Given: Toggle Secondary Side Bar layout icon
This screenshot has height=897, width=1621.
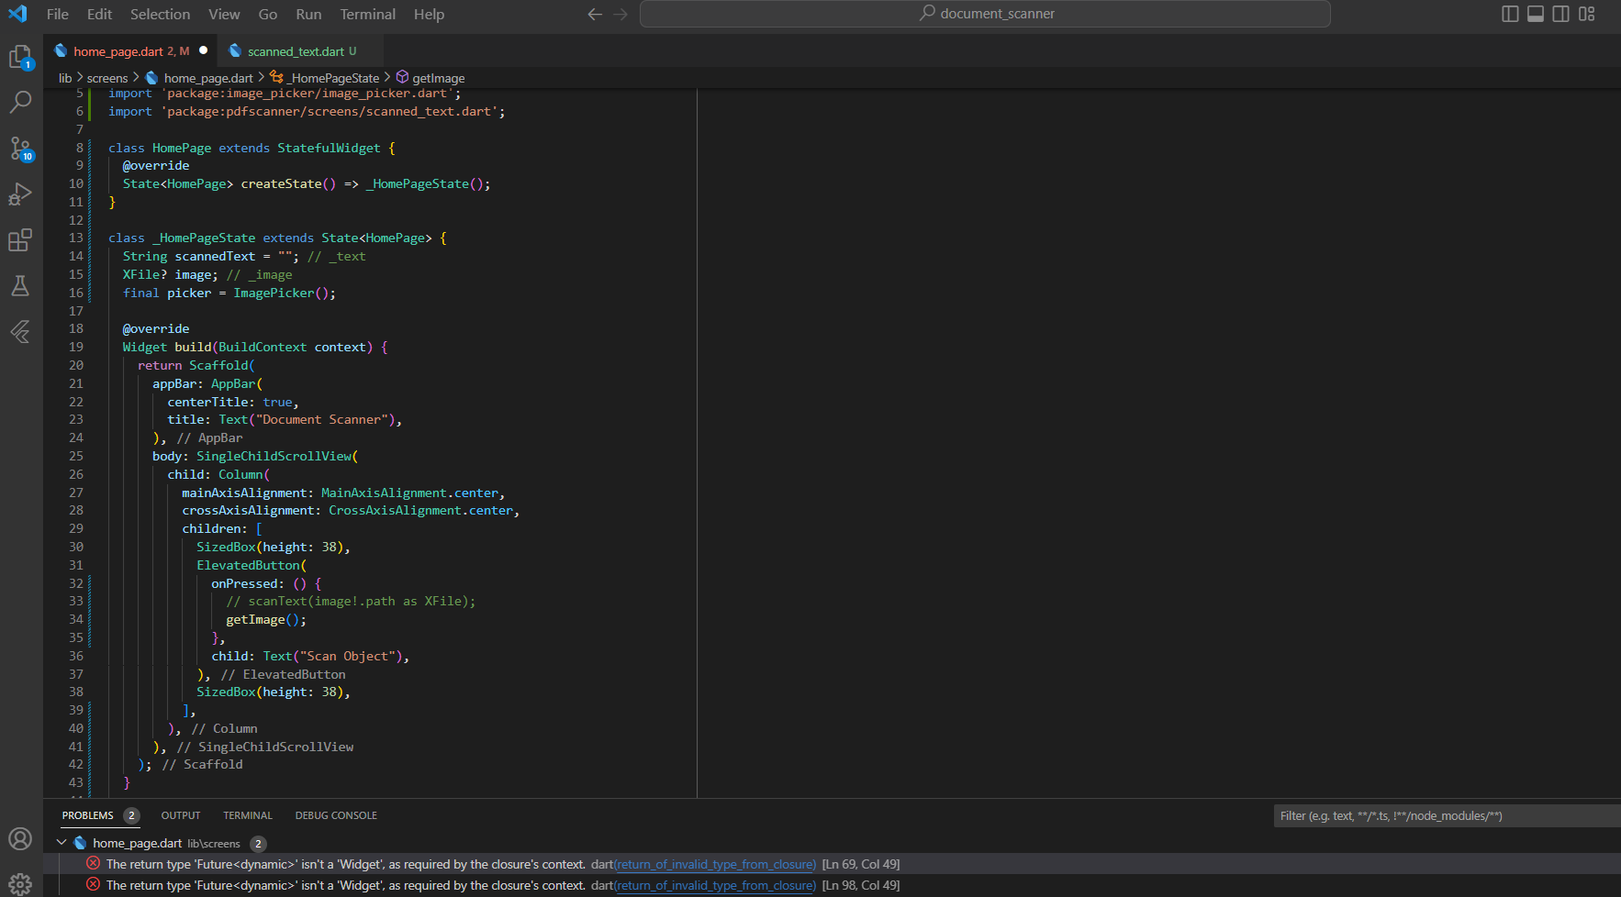Looking at the screenshot, I should click(1561, 14).
